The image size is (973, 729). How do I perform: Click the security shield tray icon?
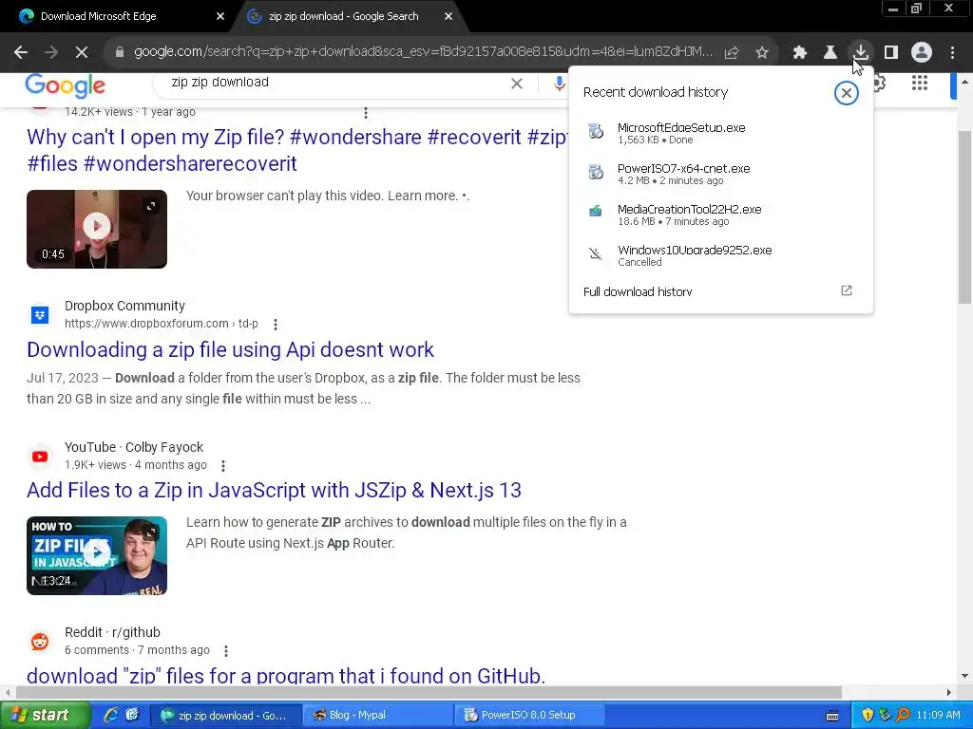868,716
